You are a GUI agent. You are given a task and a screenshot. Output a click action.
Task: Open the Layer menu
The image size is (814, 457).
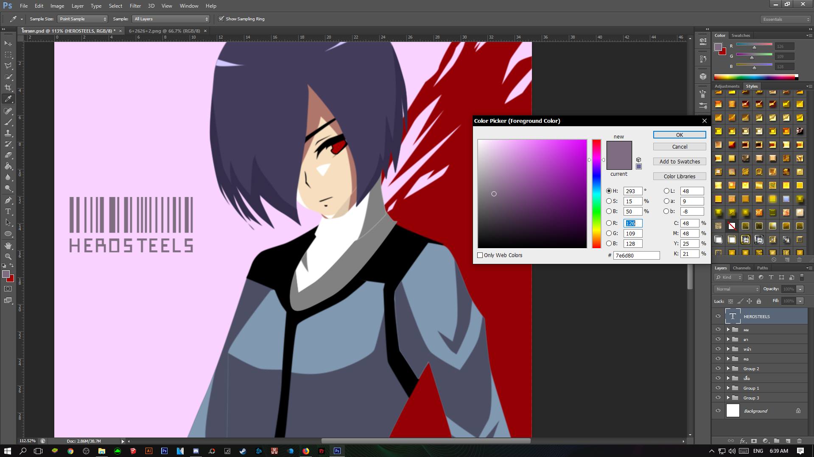(77, 6)
